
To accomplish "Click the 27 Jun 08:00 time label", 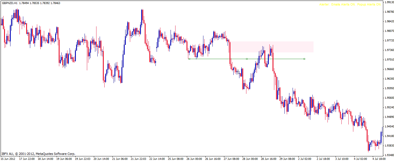I will pyautogui.click(x=231, y=159).
